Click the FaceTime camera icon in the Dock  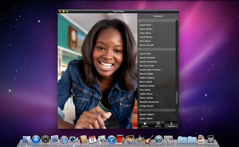(x=74, y=139)
